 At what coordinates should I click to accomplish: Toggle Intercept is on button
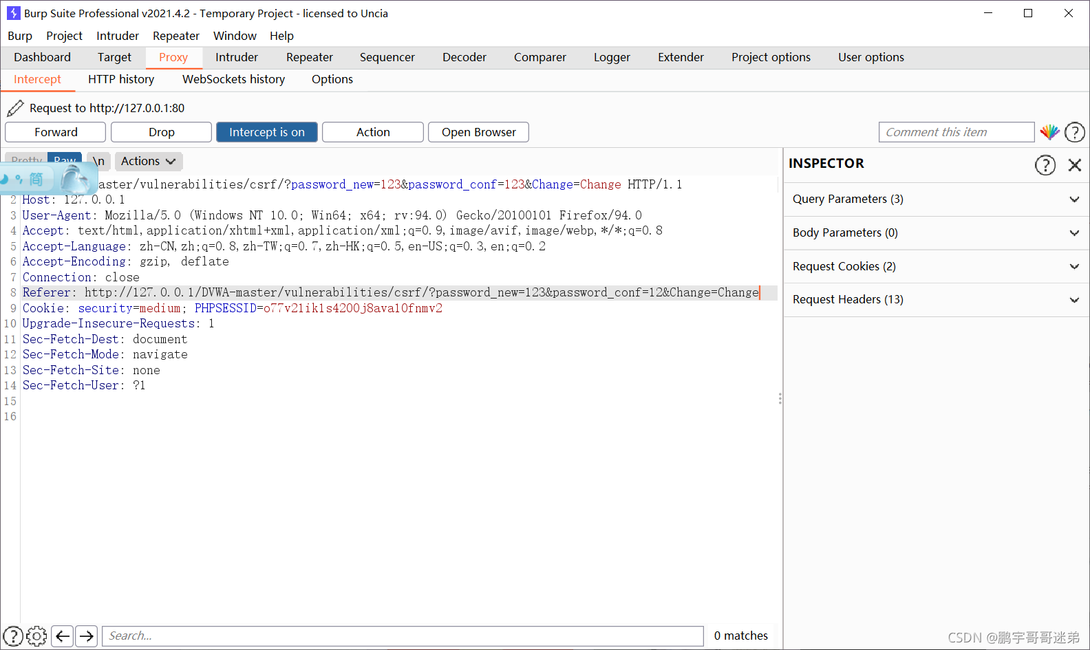267,132
